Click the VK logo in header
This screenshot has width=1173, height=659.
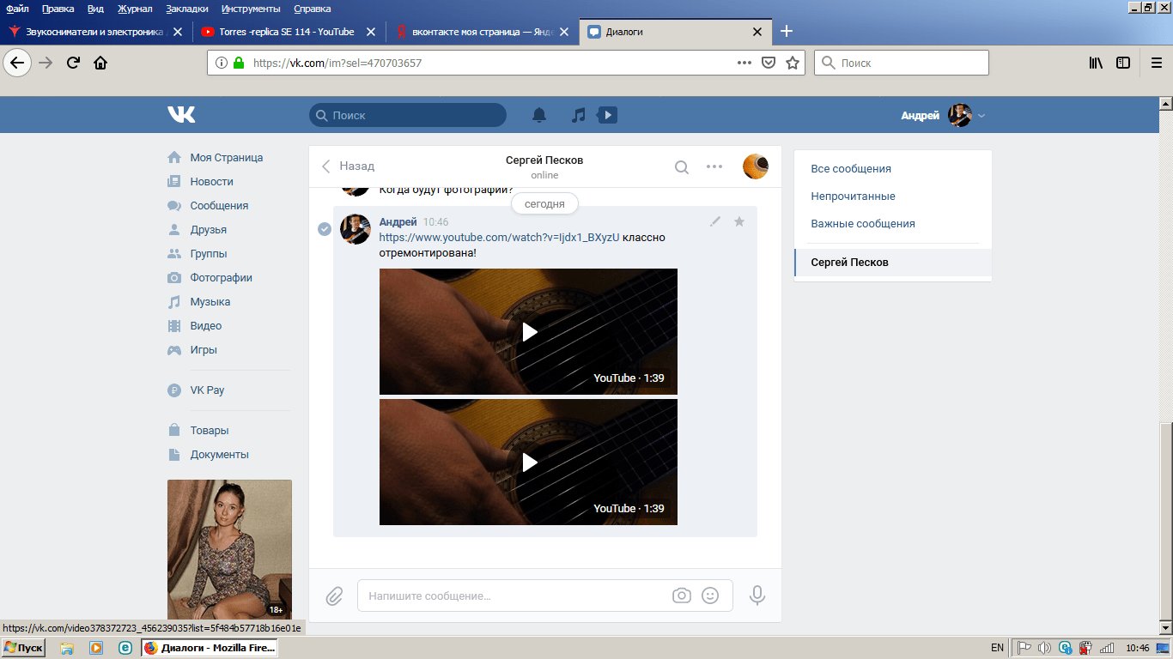tap(181, 115)
